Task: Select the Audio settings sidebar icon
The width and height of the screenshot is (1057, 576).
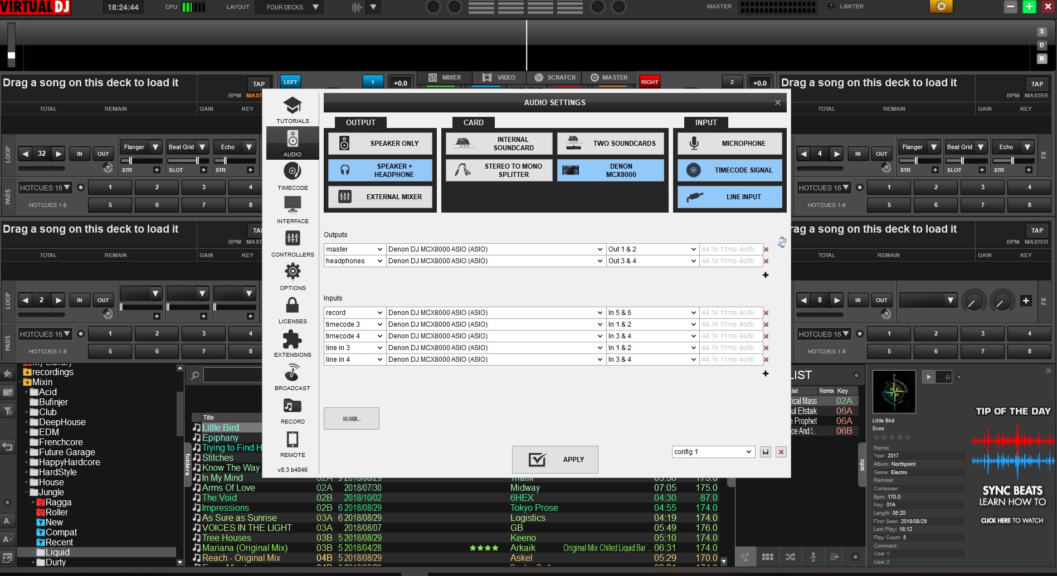Action: (x=293, y=143)
